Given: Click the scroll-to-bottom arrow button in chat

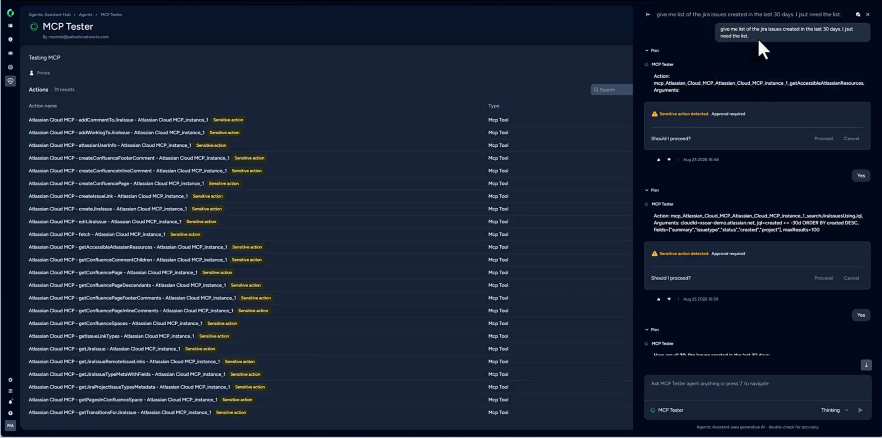Looking at the screenshot, I should (866, 365).
